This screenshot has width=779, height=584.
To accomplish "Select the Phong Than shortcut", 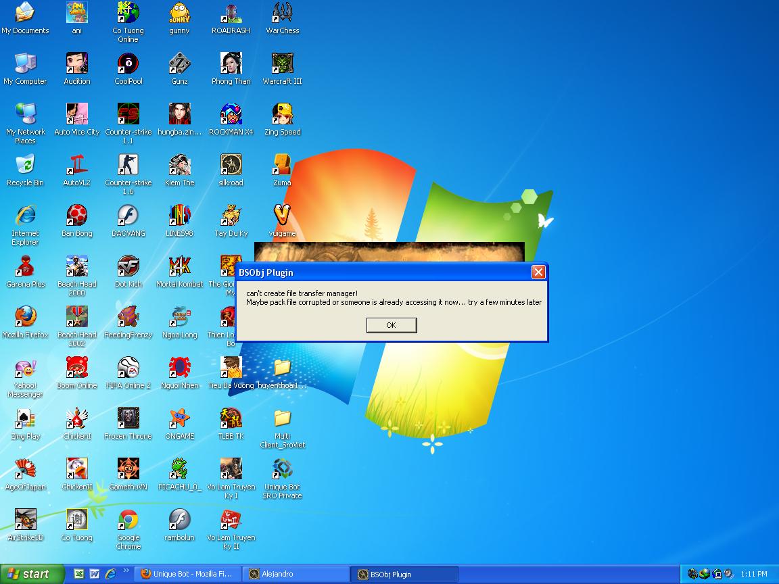I will tap(231, 70).
